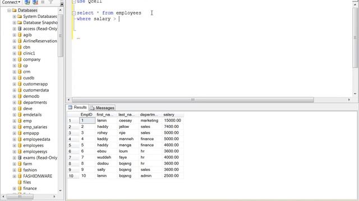The height and width of the screenshot is (201, 359).
Task: Click the departments database icon
Action: 20,102
